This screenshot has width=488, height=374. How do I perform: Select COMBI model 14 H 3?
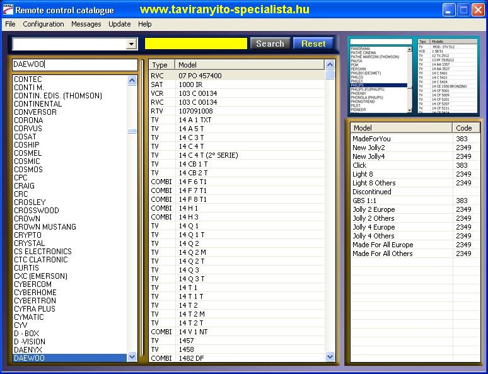[237, 217]
